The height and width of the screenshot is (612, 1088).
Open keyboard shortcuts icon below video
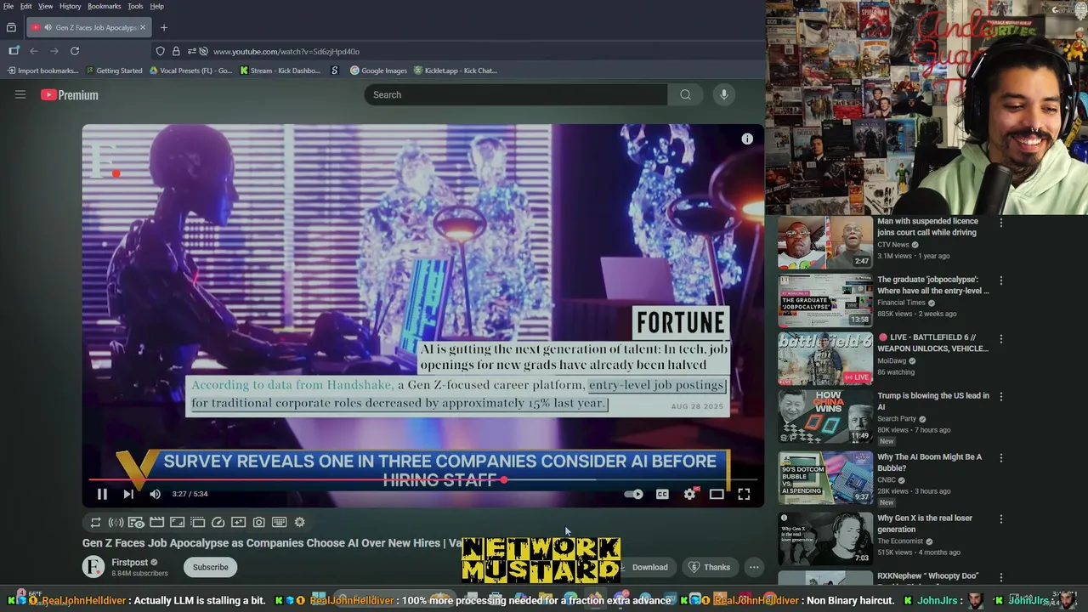(x=279, y=523)
